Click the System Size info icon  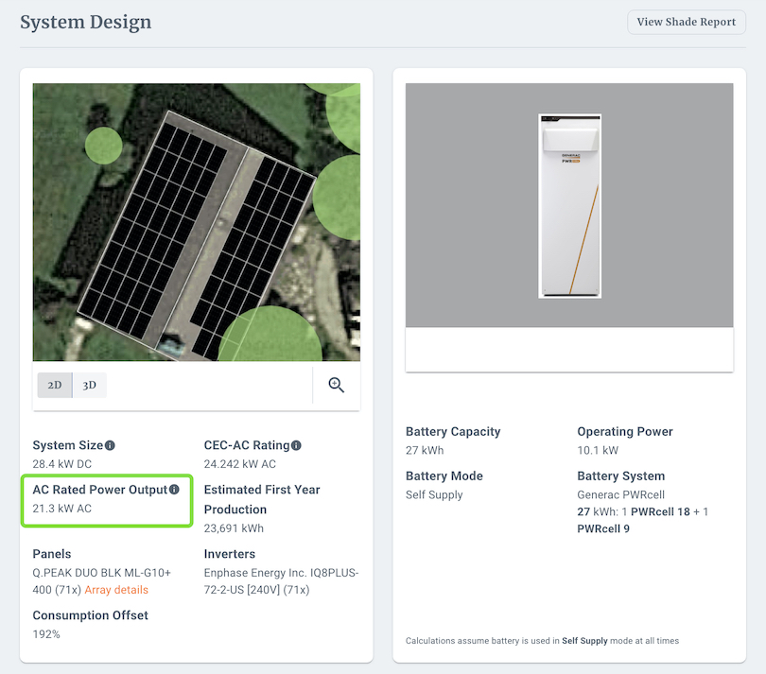point(111,444)
